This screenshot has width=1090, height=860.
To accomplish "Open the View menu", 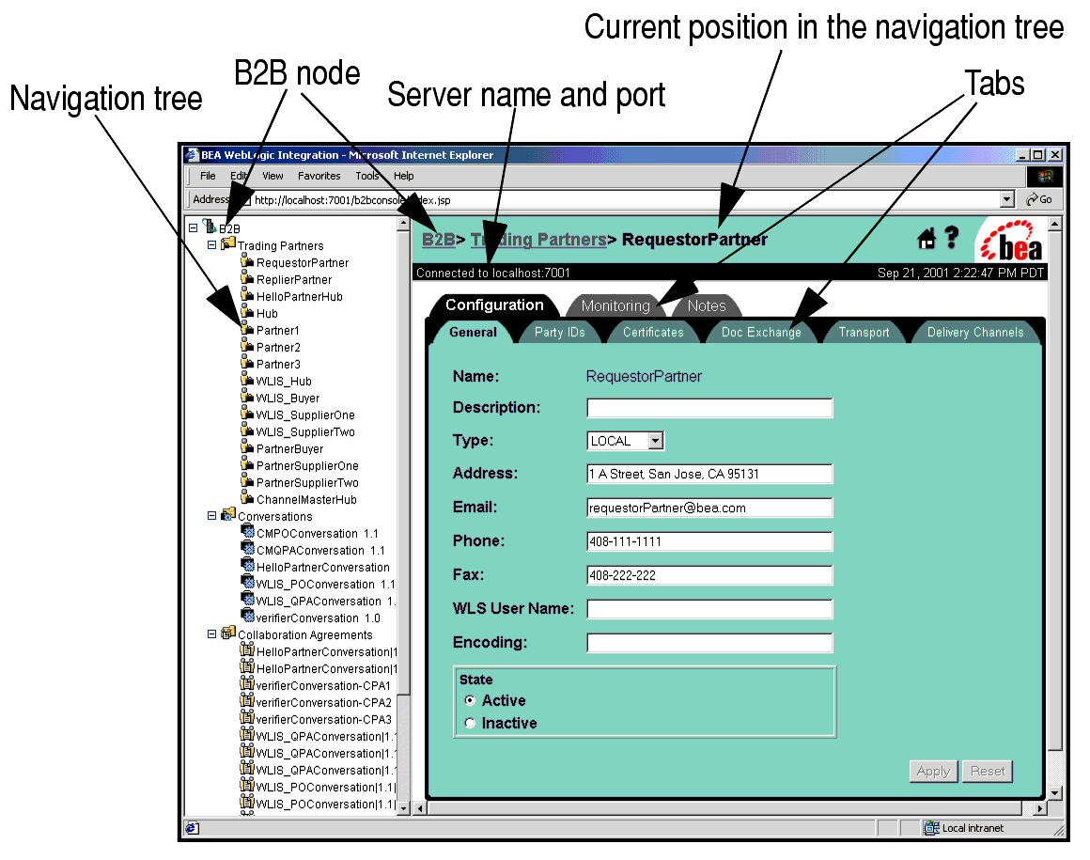I will click(x=272, y=176).
